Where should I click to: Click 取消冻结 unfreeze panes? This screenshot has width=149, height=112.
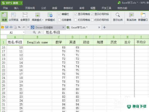131,17
